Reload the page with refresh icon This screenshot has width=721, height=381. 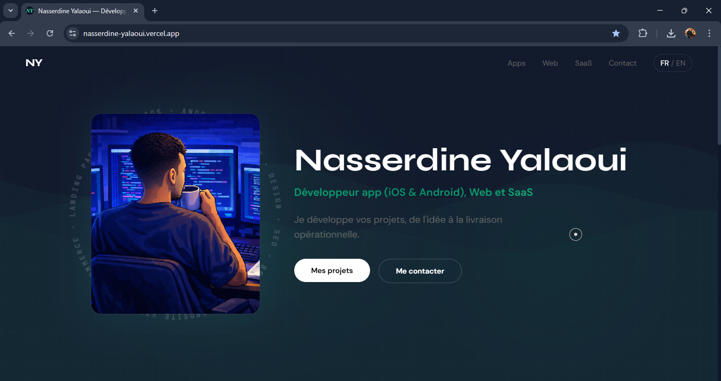pyautogui.click(x=50, y=33)
